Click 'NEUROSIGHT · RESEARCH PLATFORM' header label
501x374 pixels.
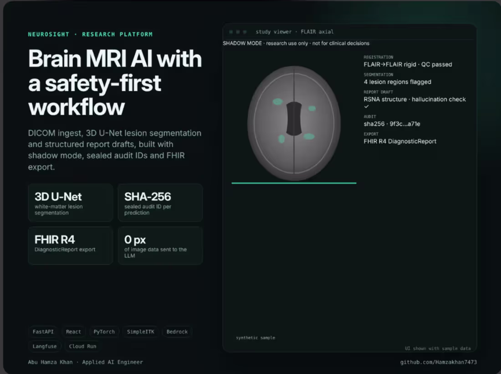pyautogui.click(x=90, y=35)
